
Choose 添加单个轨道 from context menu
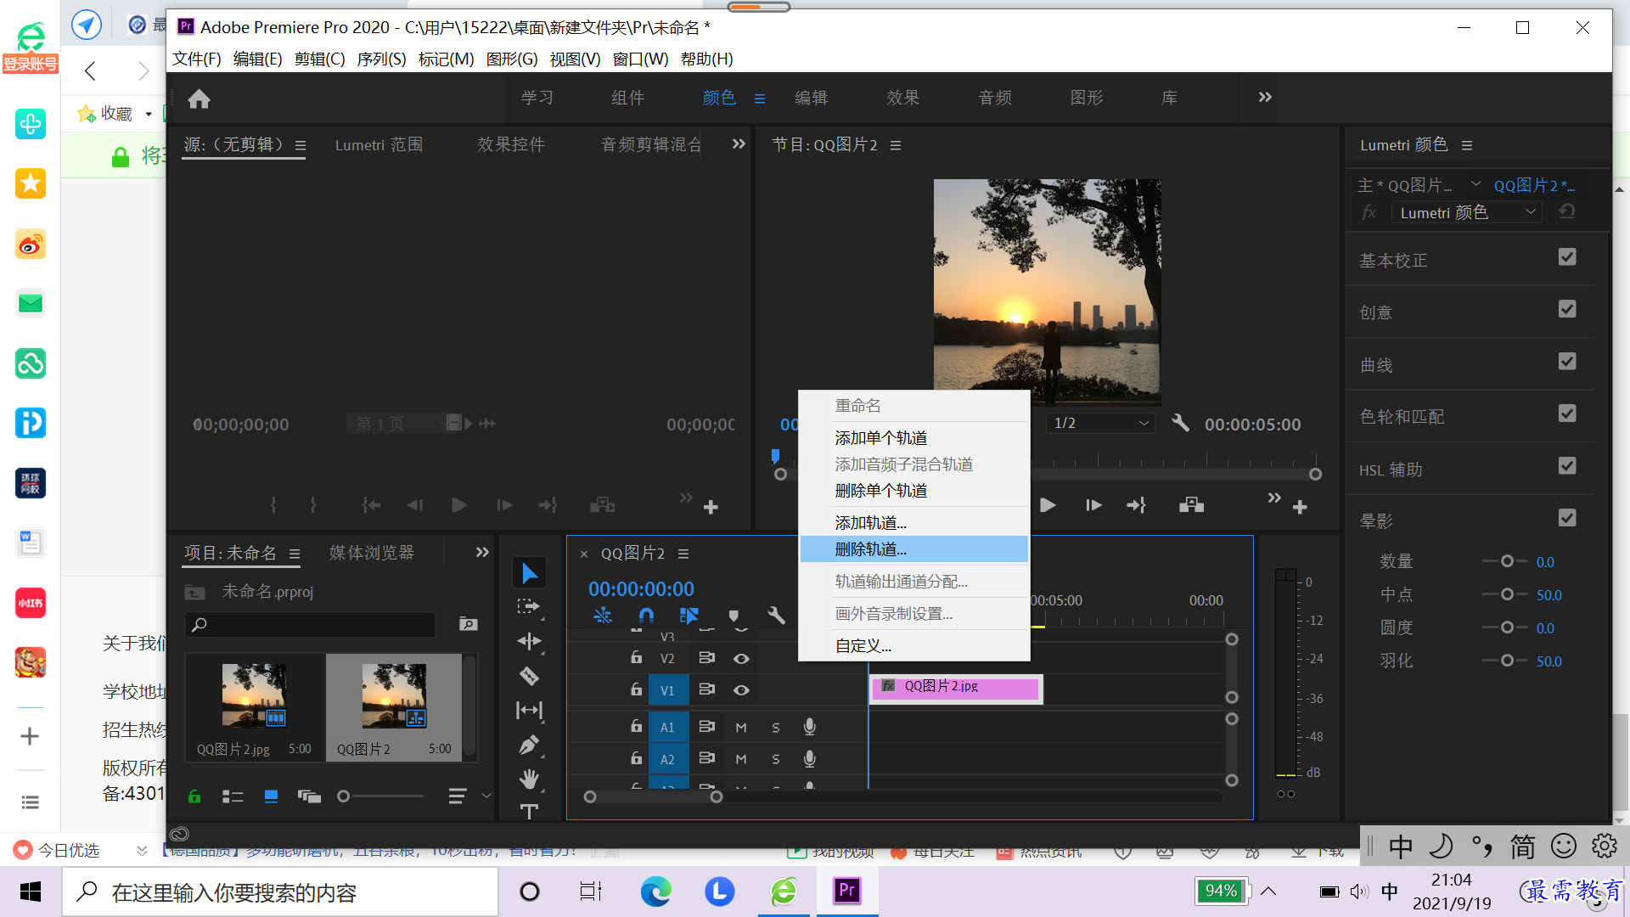click(x=914, y=438)
